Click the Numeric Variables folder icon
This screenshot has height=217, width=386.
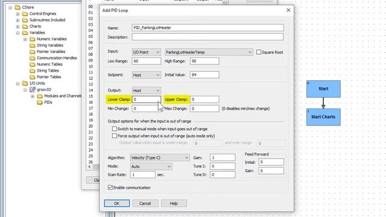[32, 39]
